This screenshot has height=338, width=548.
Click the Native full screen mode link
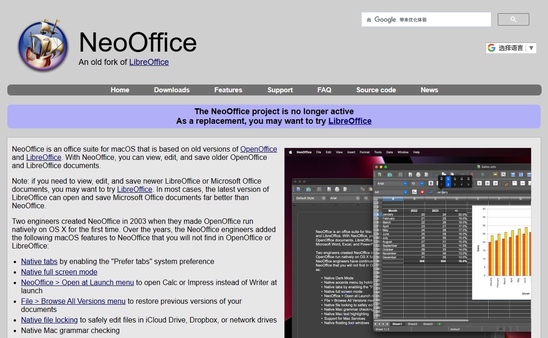[59, 272]
